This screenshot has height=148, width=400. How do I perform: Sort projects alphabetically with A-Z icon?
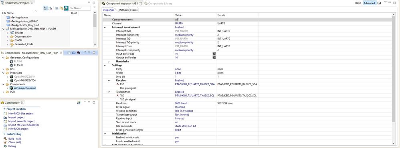point(50,8)
